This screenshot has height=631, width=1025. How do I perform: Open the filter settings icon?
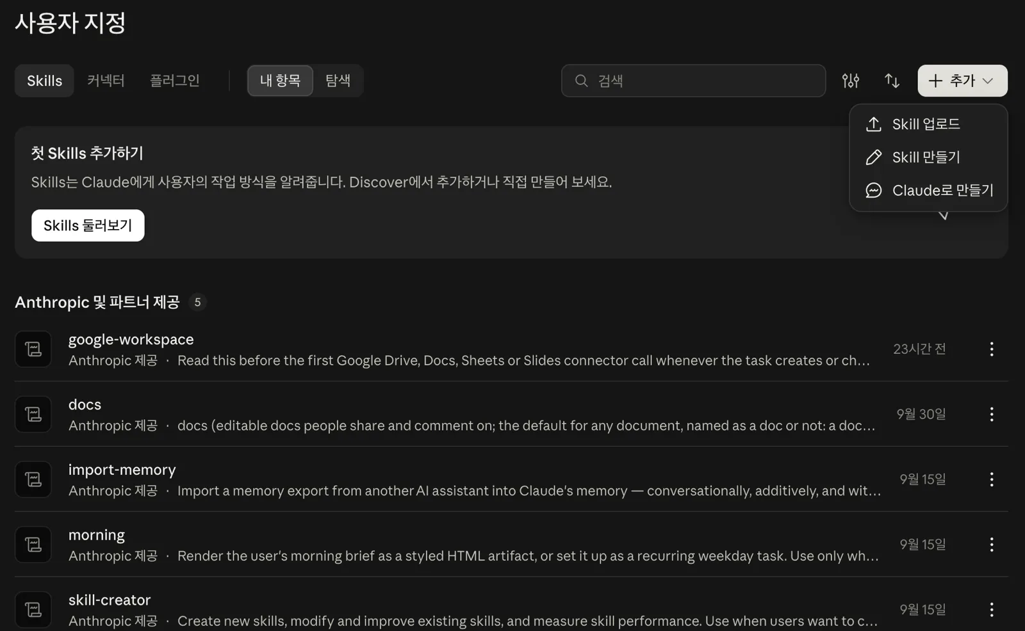coord(851,81)
